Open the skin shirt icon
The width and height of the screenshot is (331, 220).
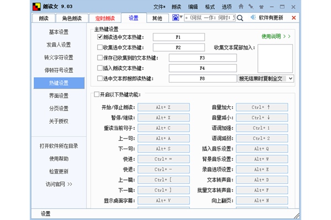pyautogui.click(x=261, y=7)
